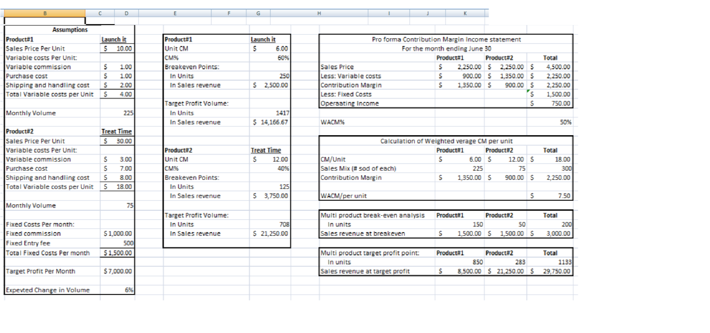Select column I header
This screenshot has height=333, width=710.
click(389, 13)
